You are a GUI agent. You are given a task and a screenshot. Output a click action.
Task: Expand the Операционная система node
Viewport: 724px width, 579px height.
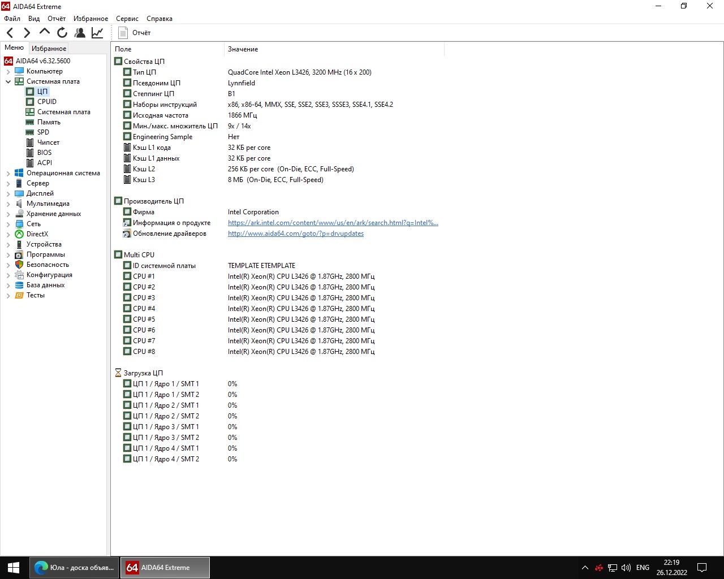[8, 173]
